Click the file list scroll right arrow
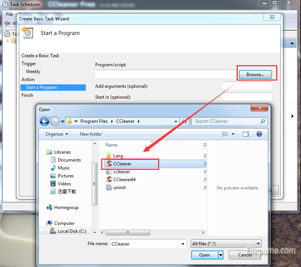This screenshot has width=301, height=267. [203, 232]
